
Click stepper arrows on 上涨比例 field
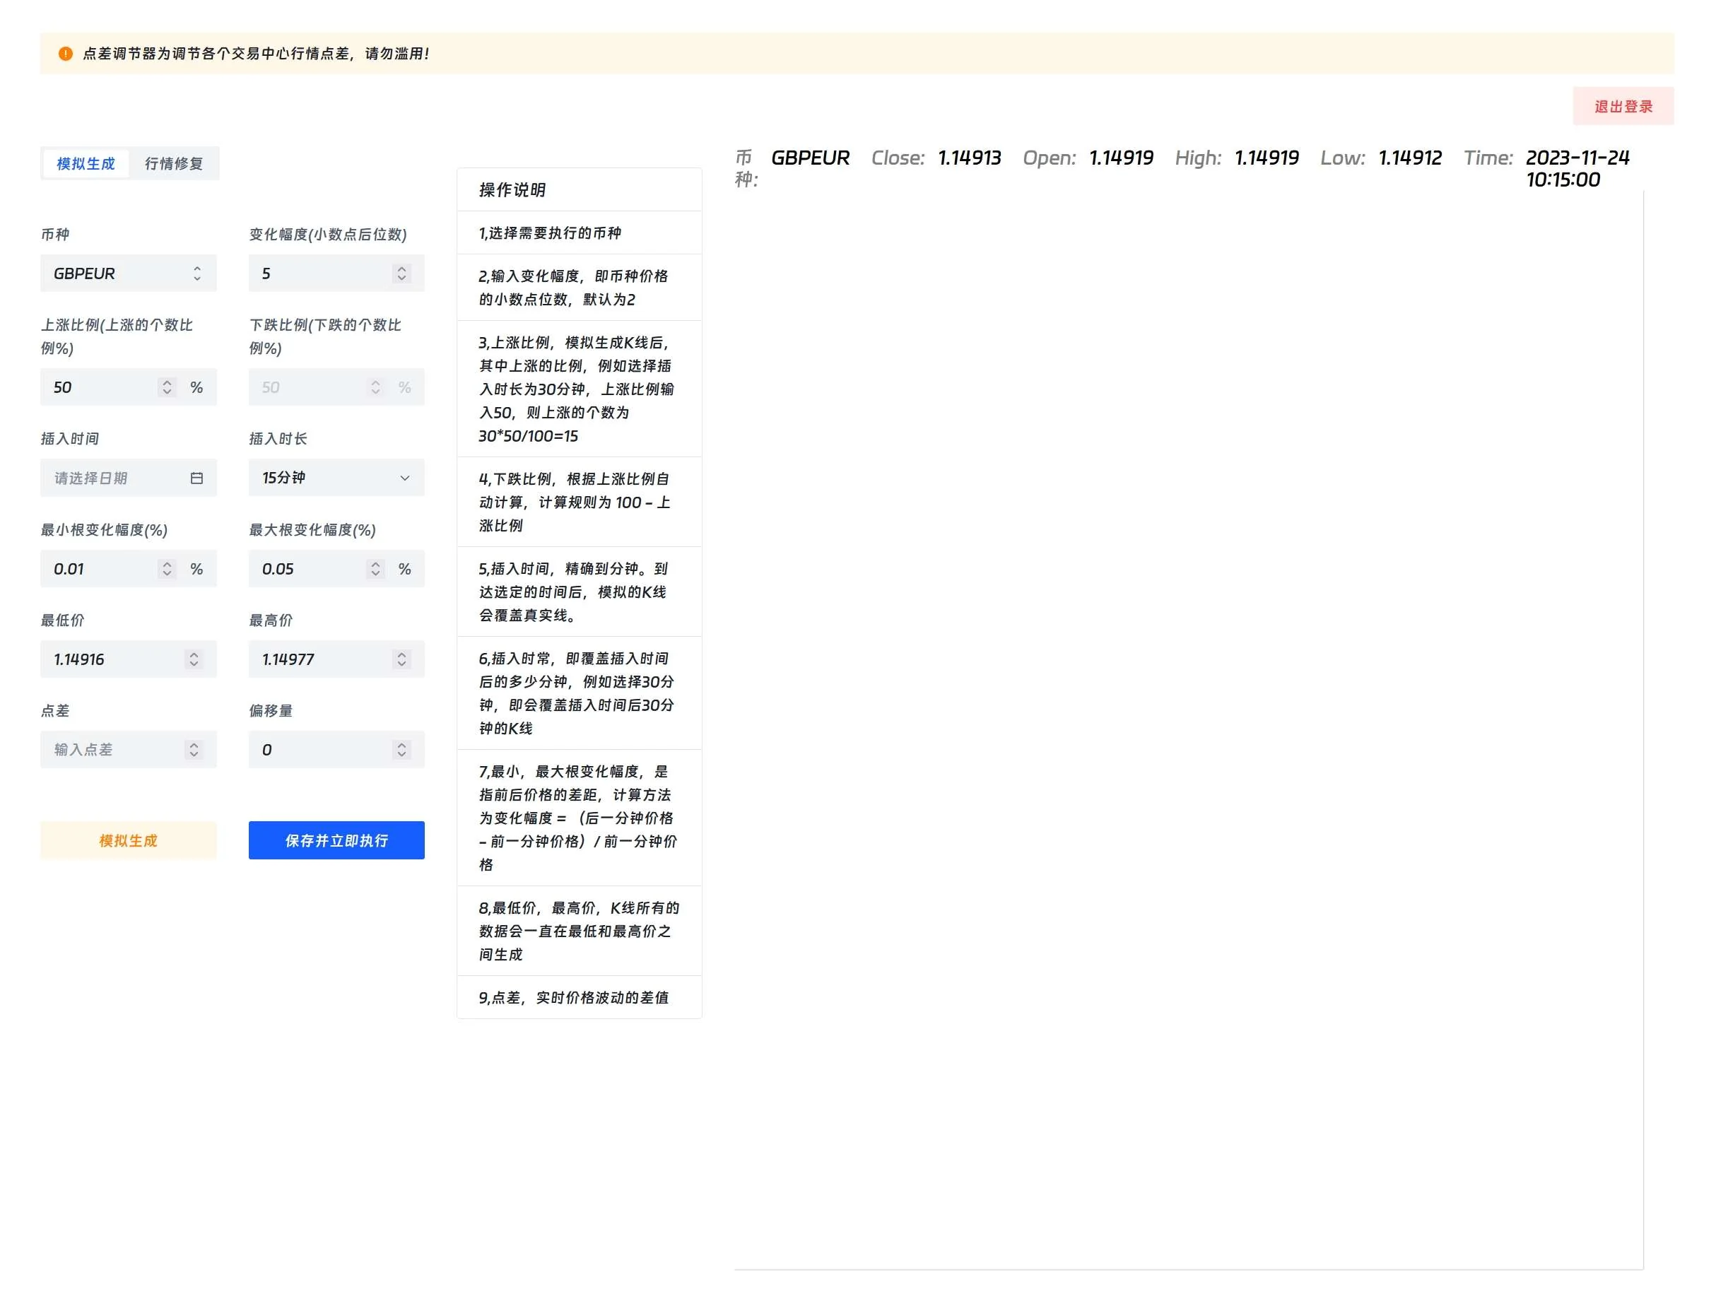point(167,387)
